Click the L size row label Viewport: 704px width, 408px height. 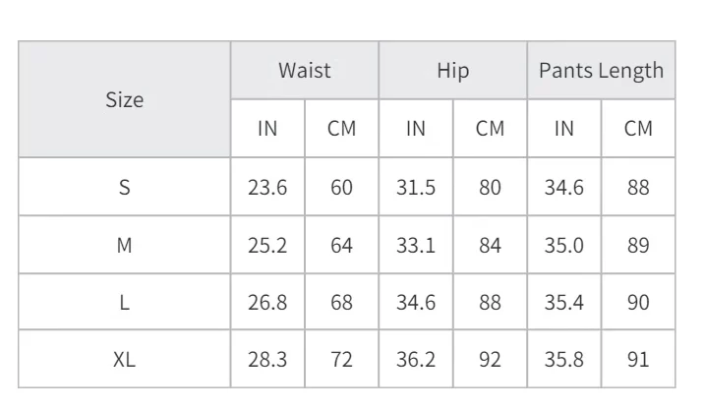[x=125, y=302]
